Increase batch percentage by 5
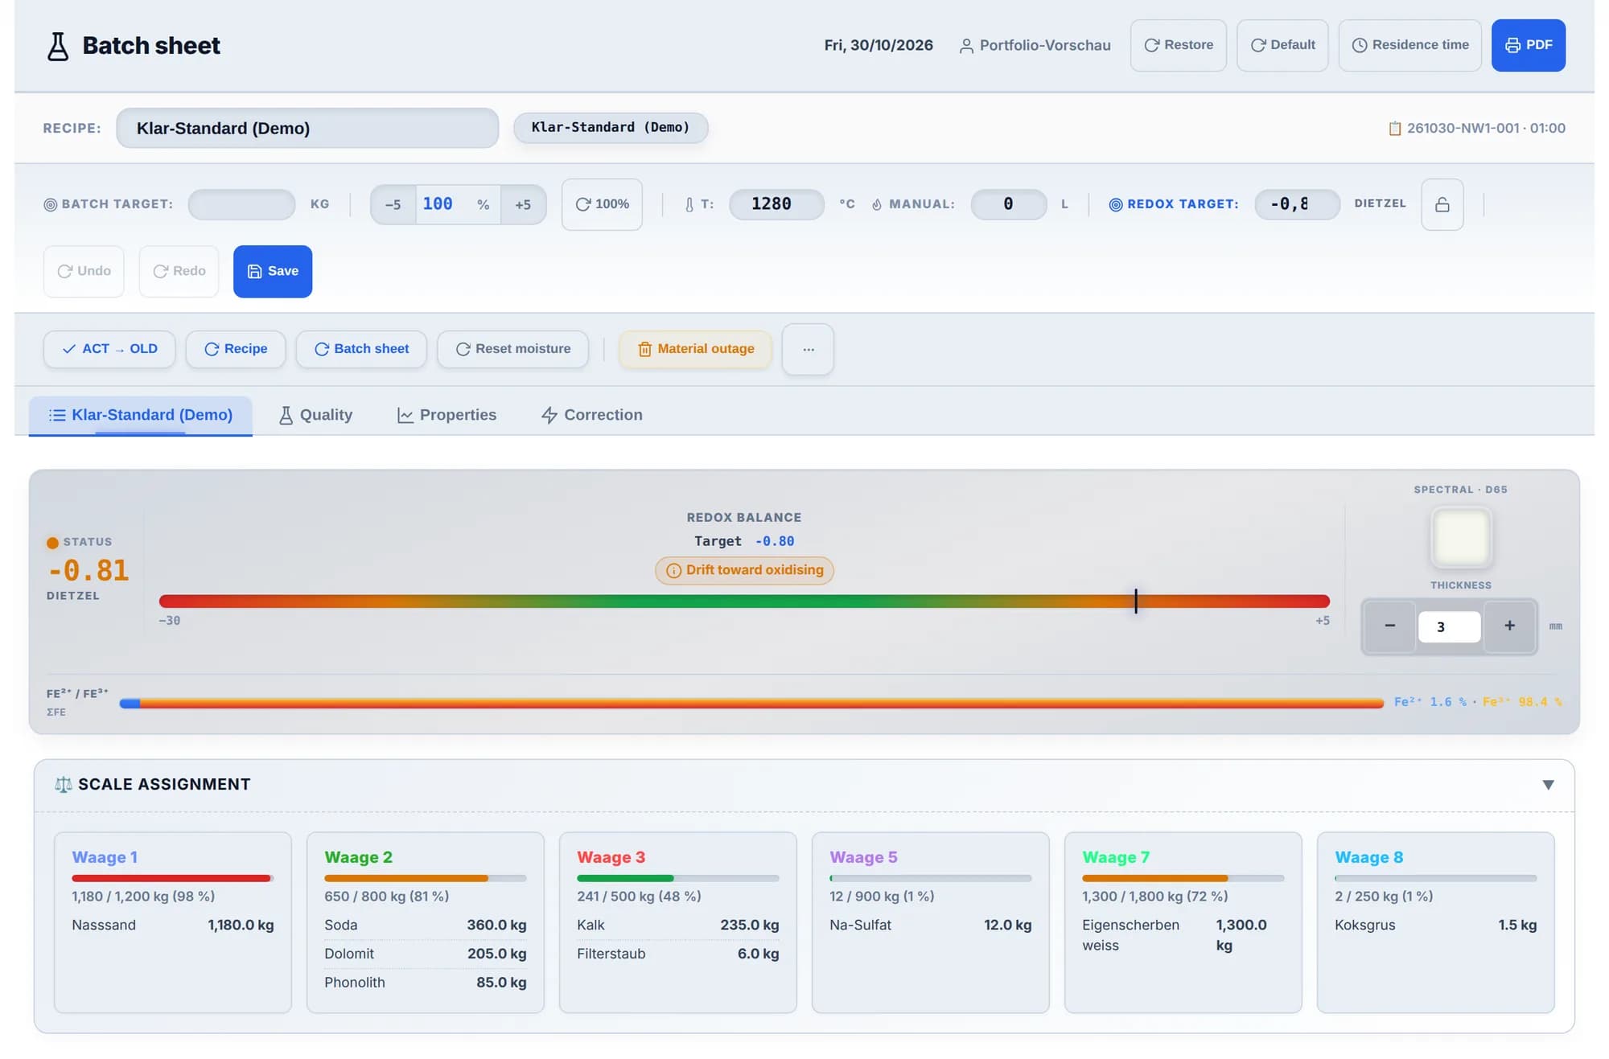 point(523,204)
